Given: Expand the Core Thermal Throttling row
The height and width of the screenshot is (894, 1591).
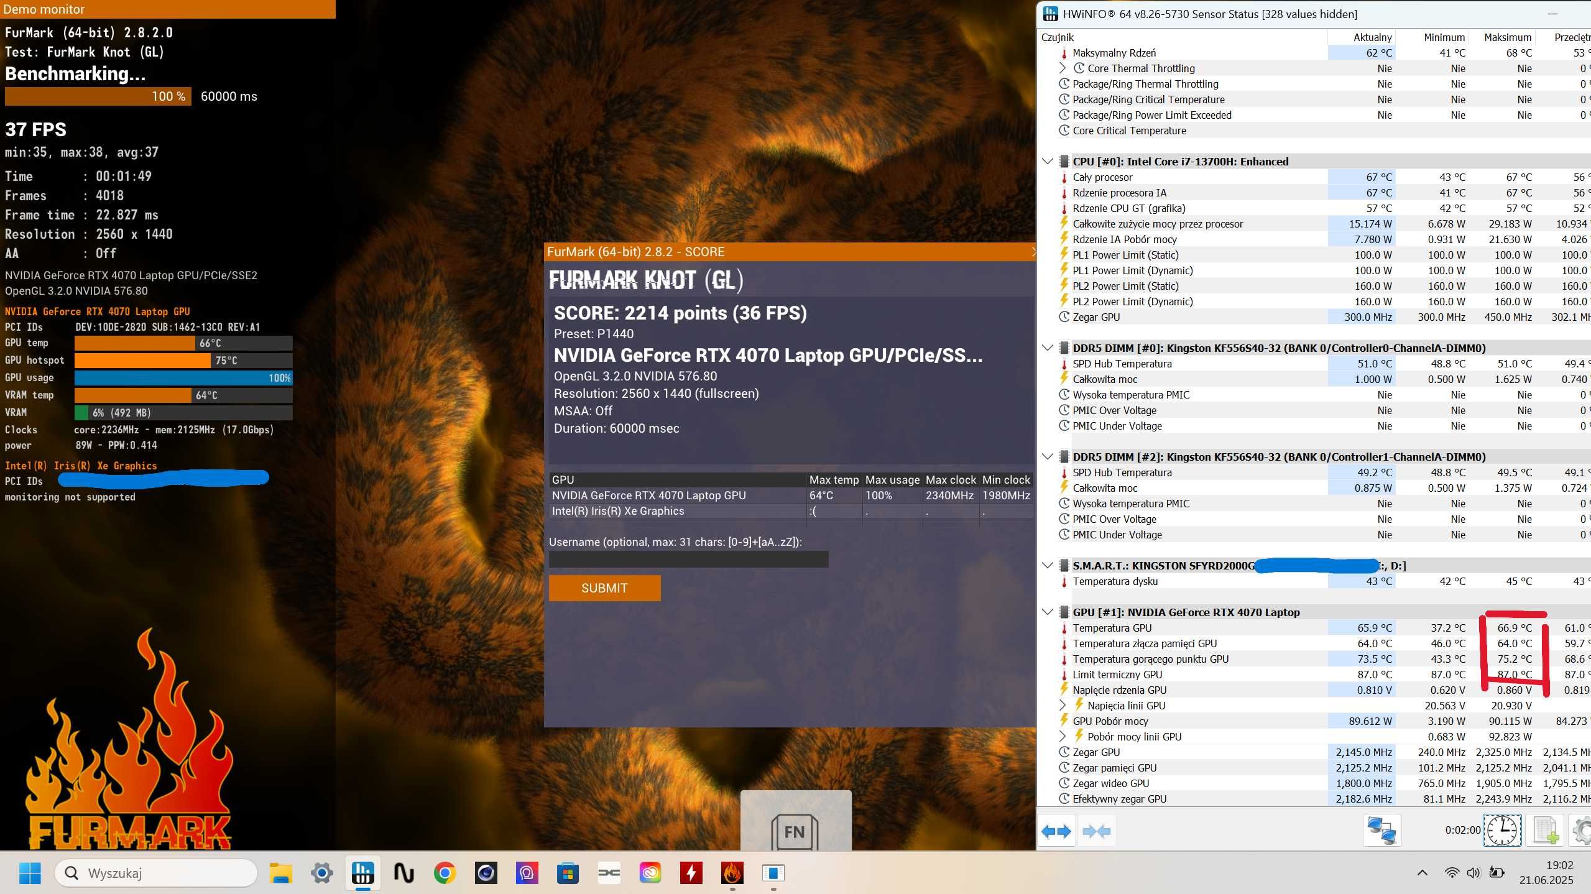Looking at the screenshot, I should tap(1063, 68).
